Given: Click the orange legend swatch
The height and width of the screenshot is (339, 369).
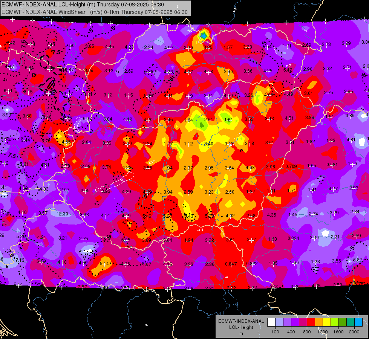Looking at the screenshot, I should [x=319, y=322].
